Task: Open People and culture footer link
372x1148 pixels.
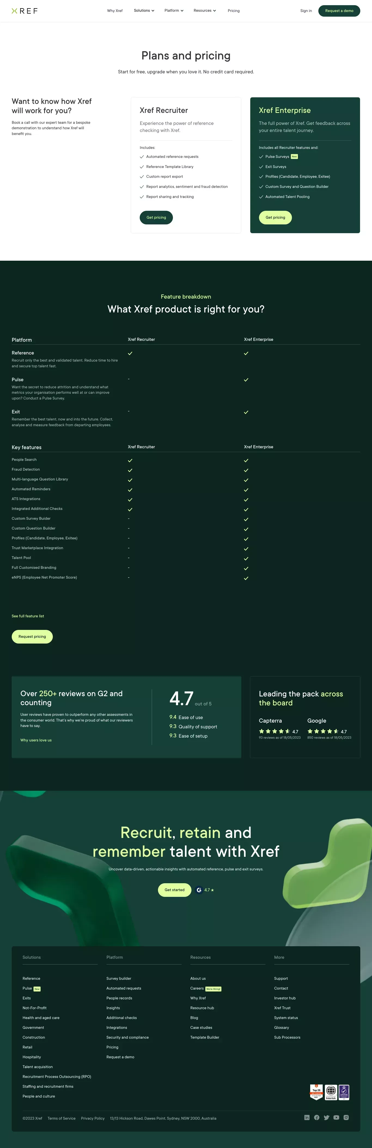Action: (39, 1096)
